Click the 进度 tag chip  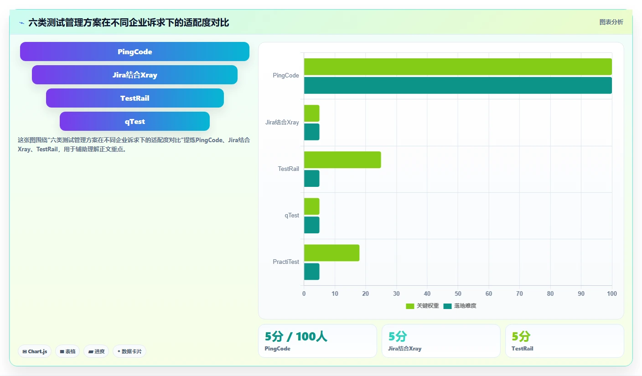(96, 351)
